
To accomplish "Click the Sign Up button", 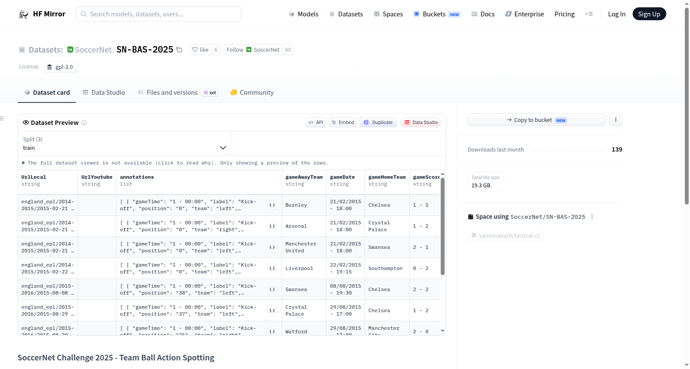I will 649,14.
